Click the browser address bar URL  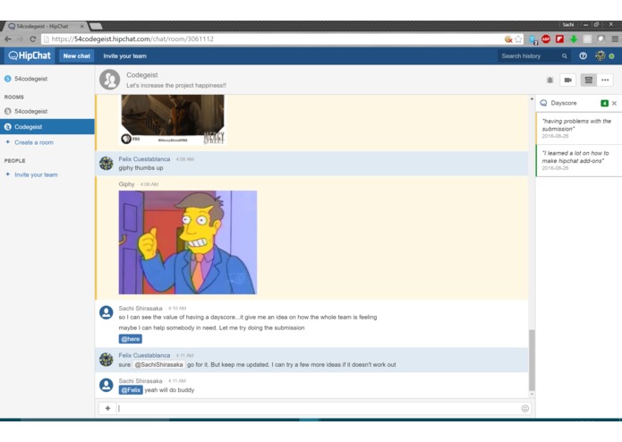tap(132, 38)
